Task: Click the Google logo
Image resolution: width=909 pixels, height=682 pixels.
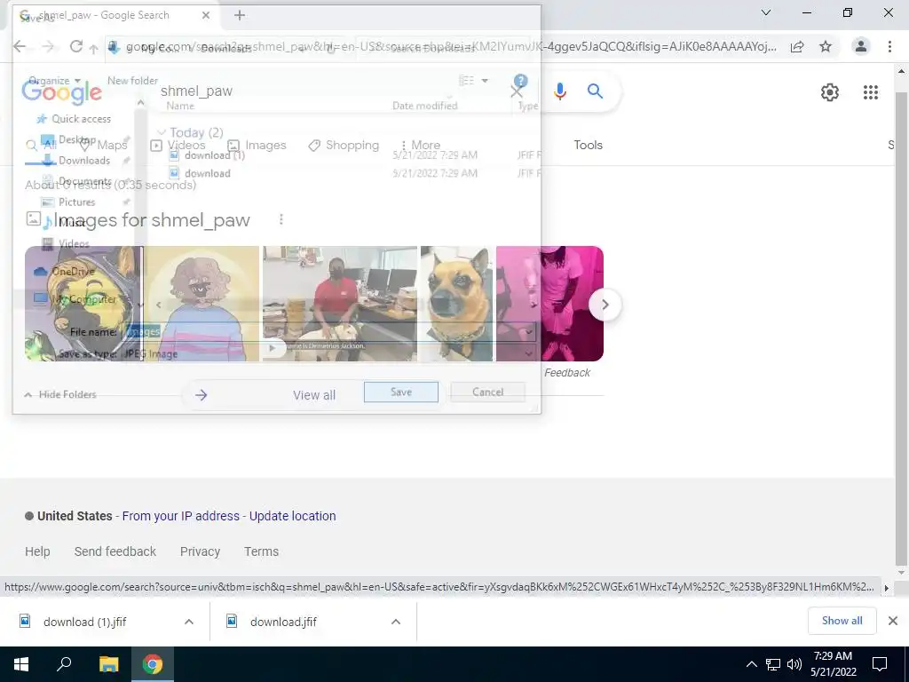Action: 62,92
